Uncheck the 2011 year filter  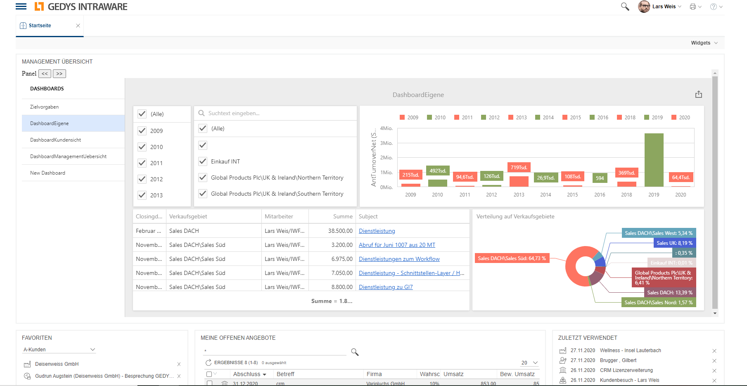point(142,163)
